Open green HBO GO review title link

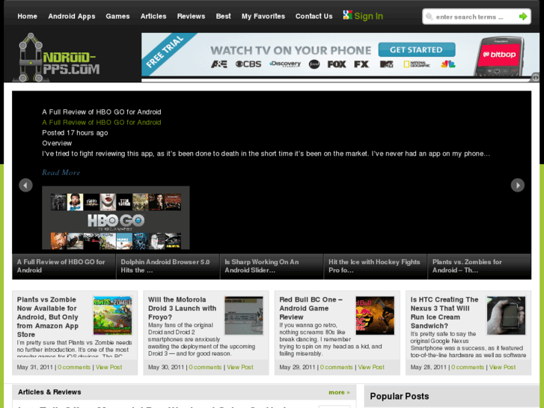click(101, 122)
